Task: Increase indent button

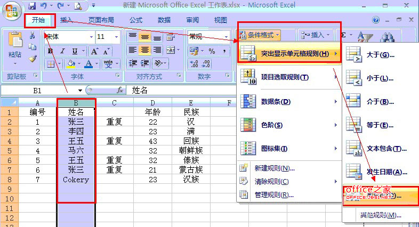Action: tap(144, 63)
